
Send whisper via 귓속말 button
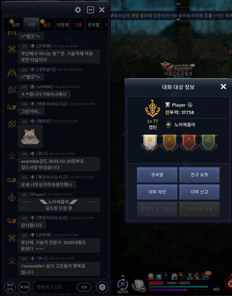(157, 175)
